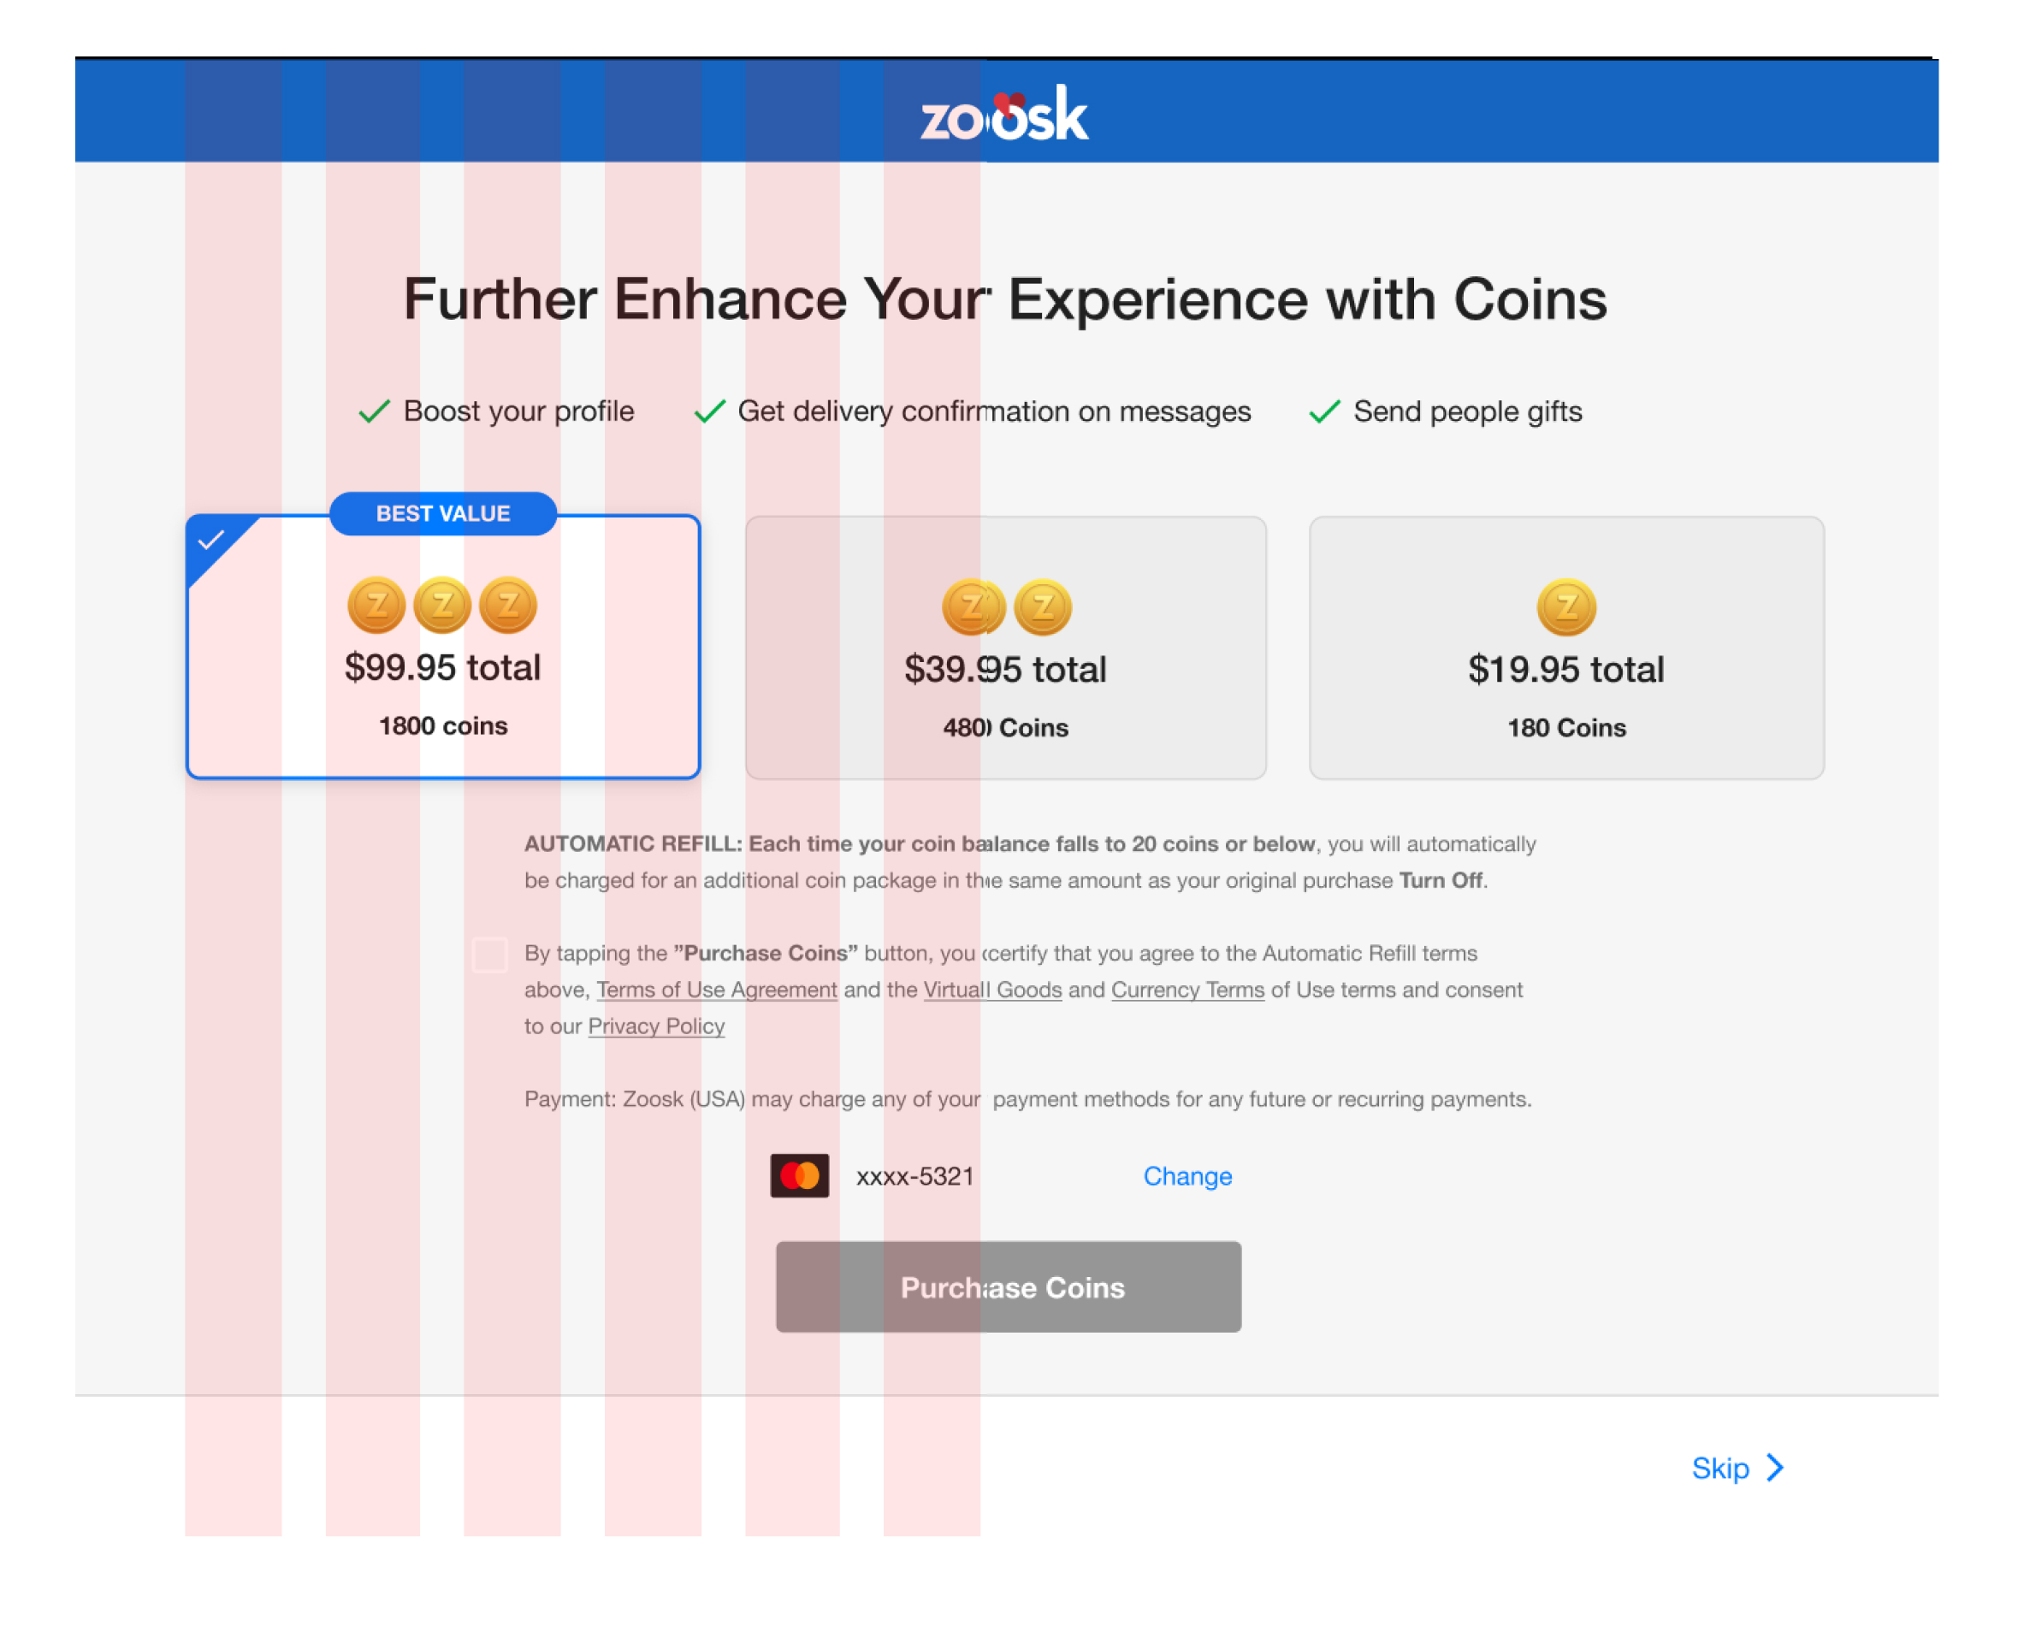Click Change to switch payment method

coord(1187,1176)
